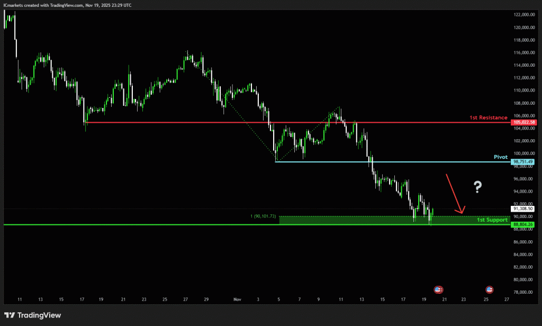Image resolution: width=542 pixels, height=326 pixels.
Task: Click date 27 at time axis end
Action: tap(507, 300)
